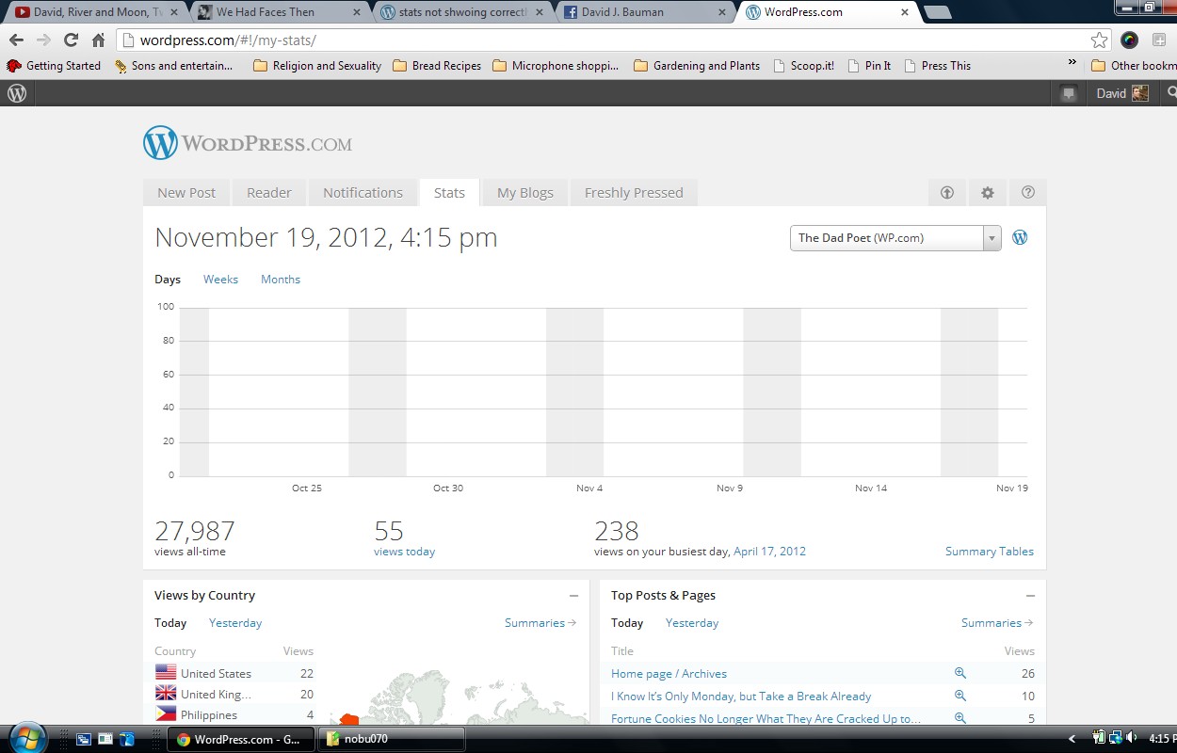
Task: Collapse the Top Posts & Pages panel
Action: pos(1030,596)
